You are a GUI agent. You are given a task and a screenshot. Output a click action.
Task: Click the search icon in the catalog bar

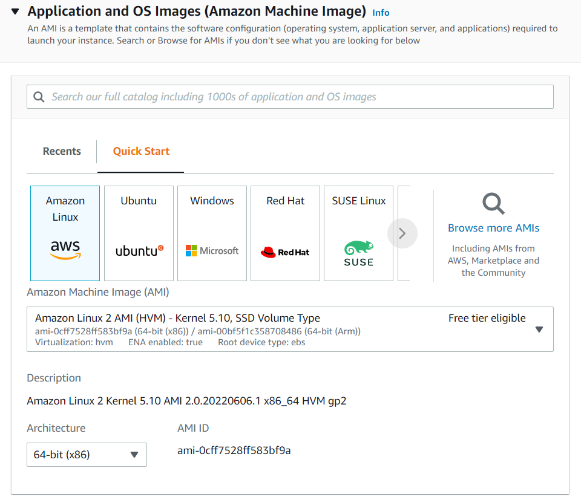pos(39,96)
